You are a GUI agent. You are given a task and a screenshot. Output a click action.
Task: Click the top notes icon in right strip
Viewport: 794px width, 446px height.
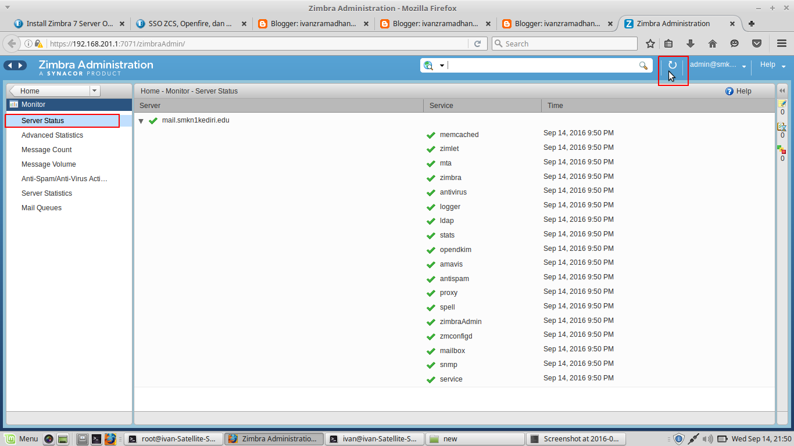click(782, 103)
